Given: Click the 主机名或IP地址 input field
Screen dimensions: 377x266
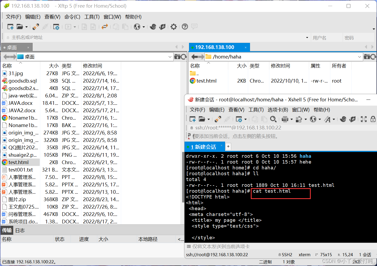Looking at the screenshot, I should 158,38.
